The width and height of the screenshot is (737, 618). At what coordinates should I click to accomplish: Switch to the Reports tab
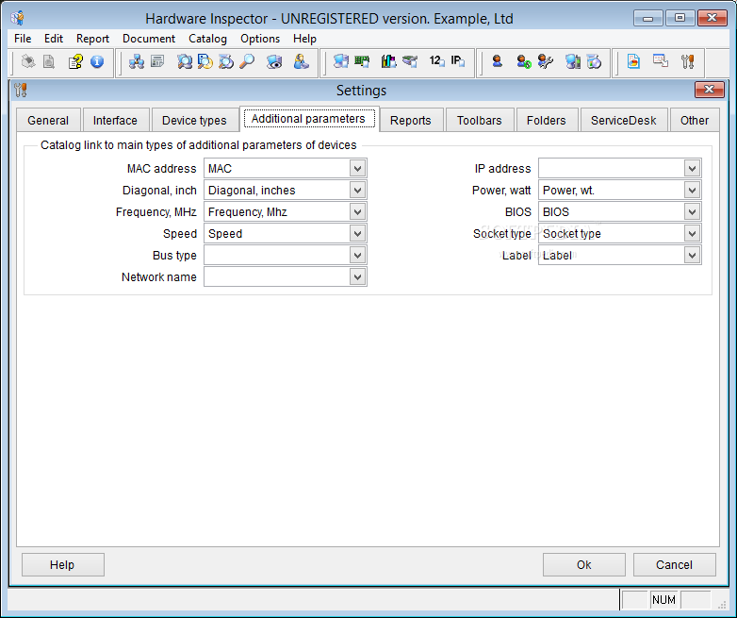point(410,121)
